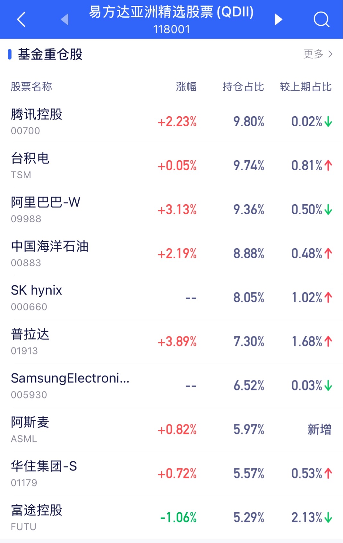Viewport: 343px width, 543px height.
Task: Select 中国海洋石油 holding entry
Action: click(171, 254)
